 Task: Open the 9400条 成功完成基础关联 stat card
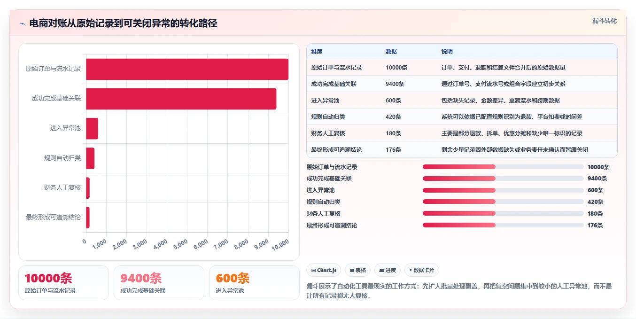point(159,283)
